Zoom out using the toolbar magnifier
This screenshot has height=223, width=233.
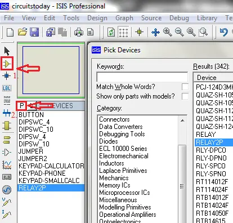[180, 32]
